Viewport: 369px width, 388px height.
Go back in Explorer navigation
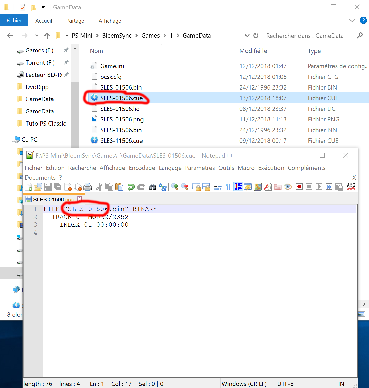pos(10,36)
